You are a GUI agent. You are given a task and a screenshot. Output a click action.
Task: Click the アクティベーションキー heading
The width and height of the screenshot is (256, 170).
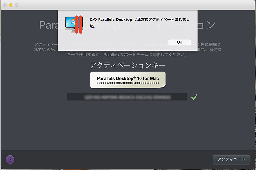[128, 65]
